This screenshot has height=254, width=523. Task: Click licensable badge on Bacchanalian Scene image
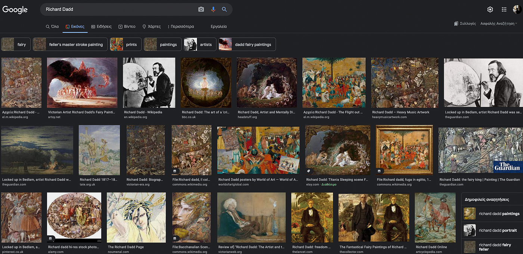[176, 238]
